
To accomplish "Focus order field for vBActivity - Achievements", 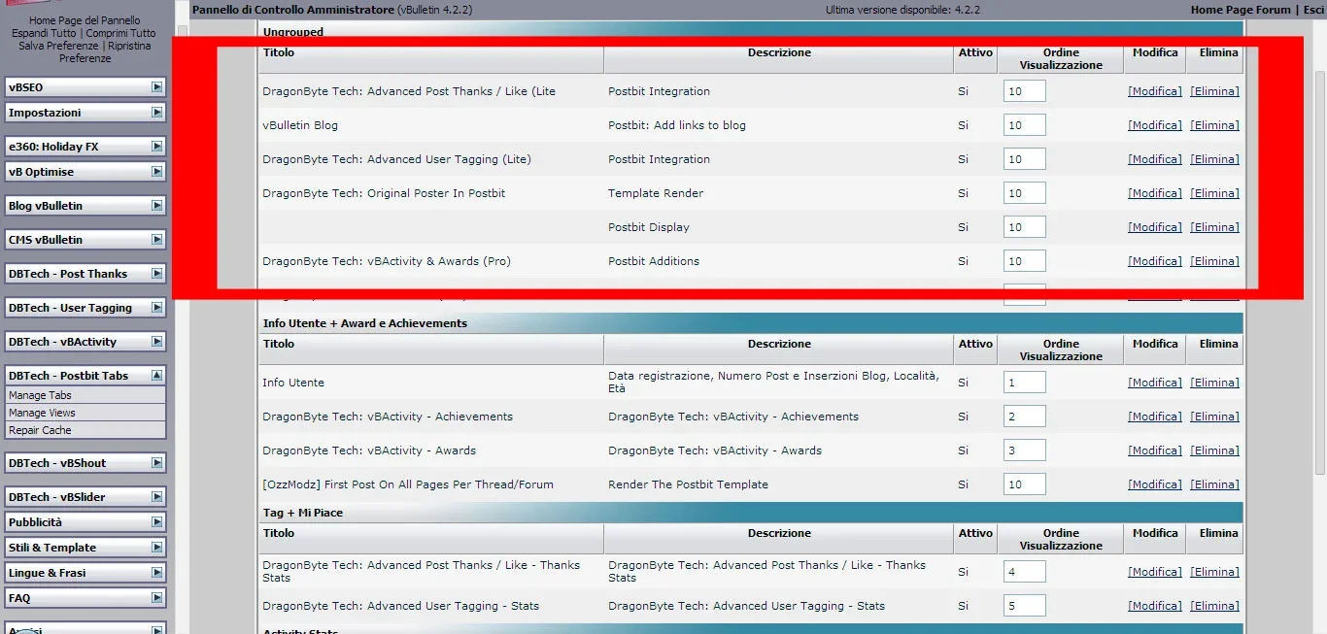I will click(1025, 417).
